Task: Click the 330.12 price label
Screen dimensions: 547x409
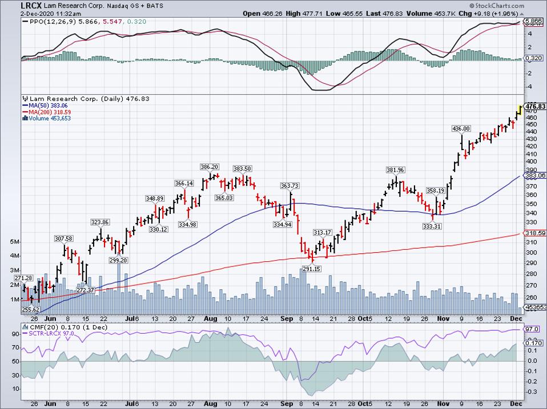Action: coord(158,229)
